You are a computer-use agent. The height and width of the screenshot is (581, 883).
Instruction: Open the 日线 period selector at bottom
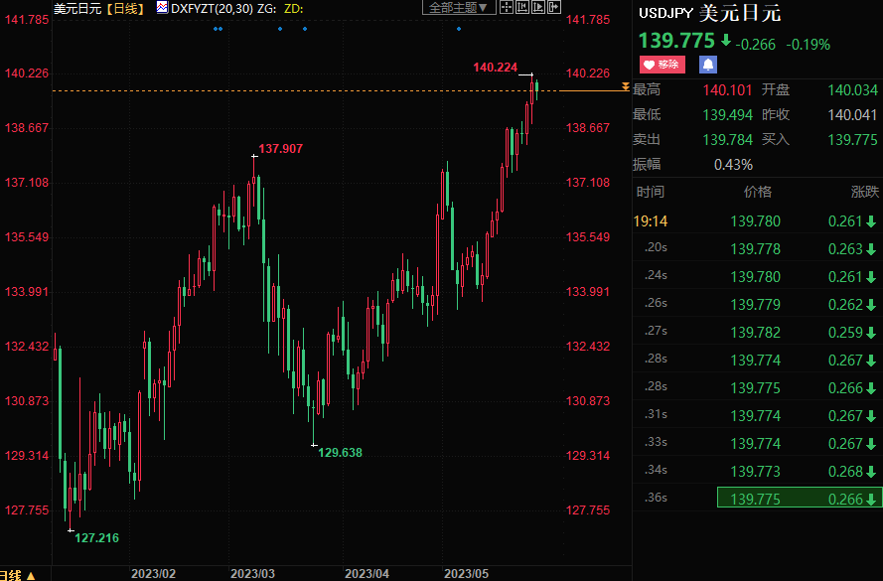tap(18, 575)
